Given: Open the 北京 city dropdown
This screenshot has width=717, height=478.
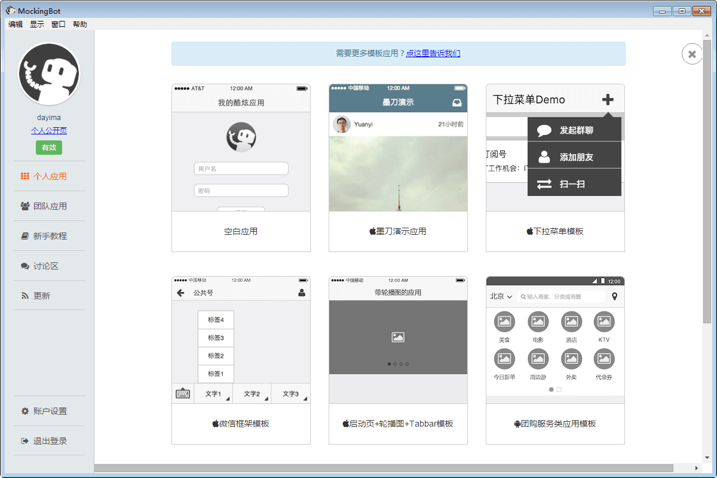Looking at the screenshot, I should [501, 296].
